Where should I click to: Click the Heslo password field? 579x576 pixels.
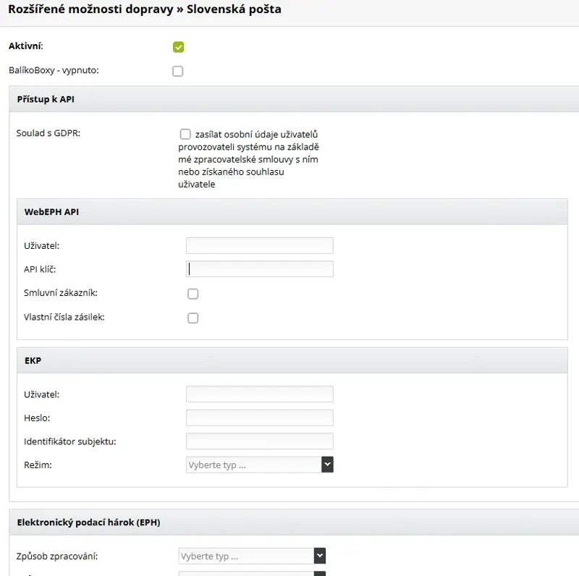click(260, 418)
